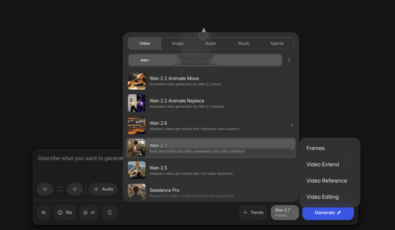Click the swap frames arrows icon

[x=60, y=189]
